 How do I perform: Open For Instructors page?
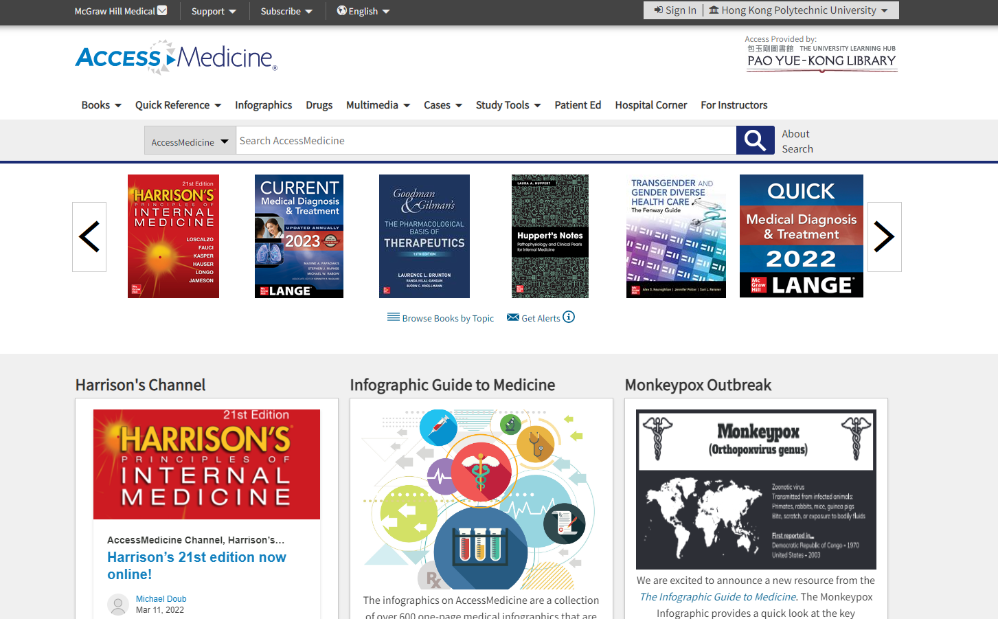point(734,105)
